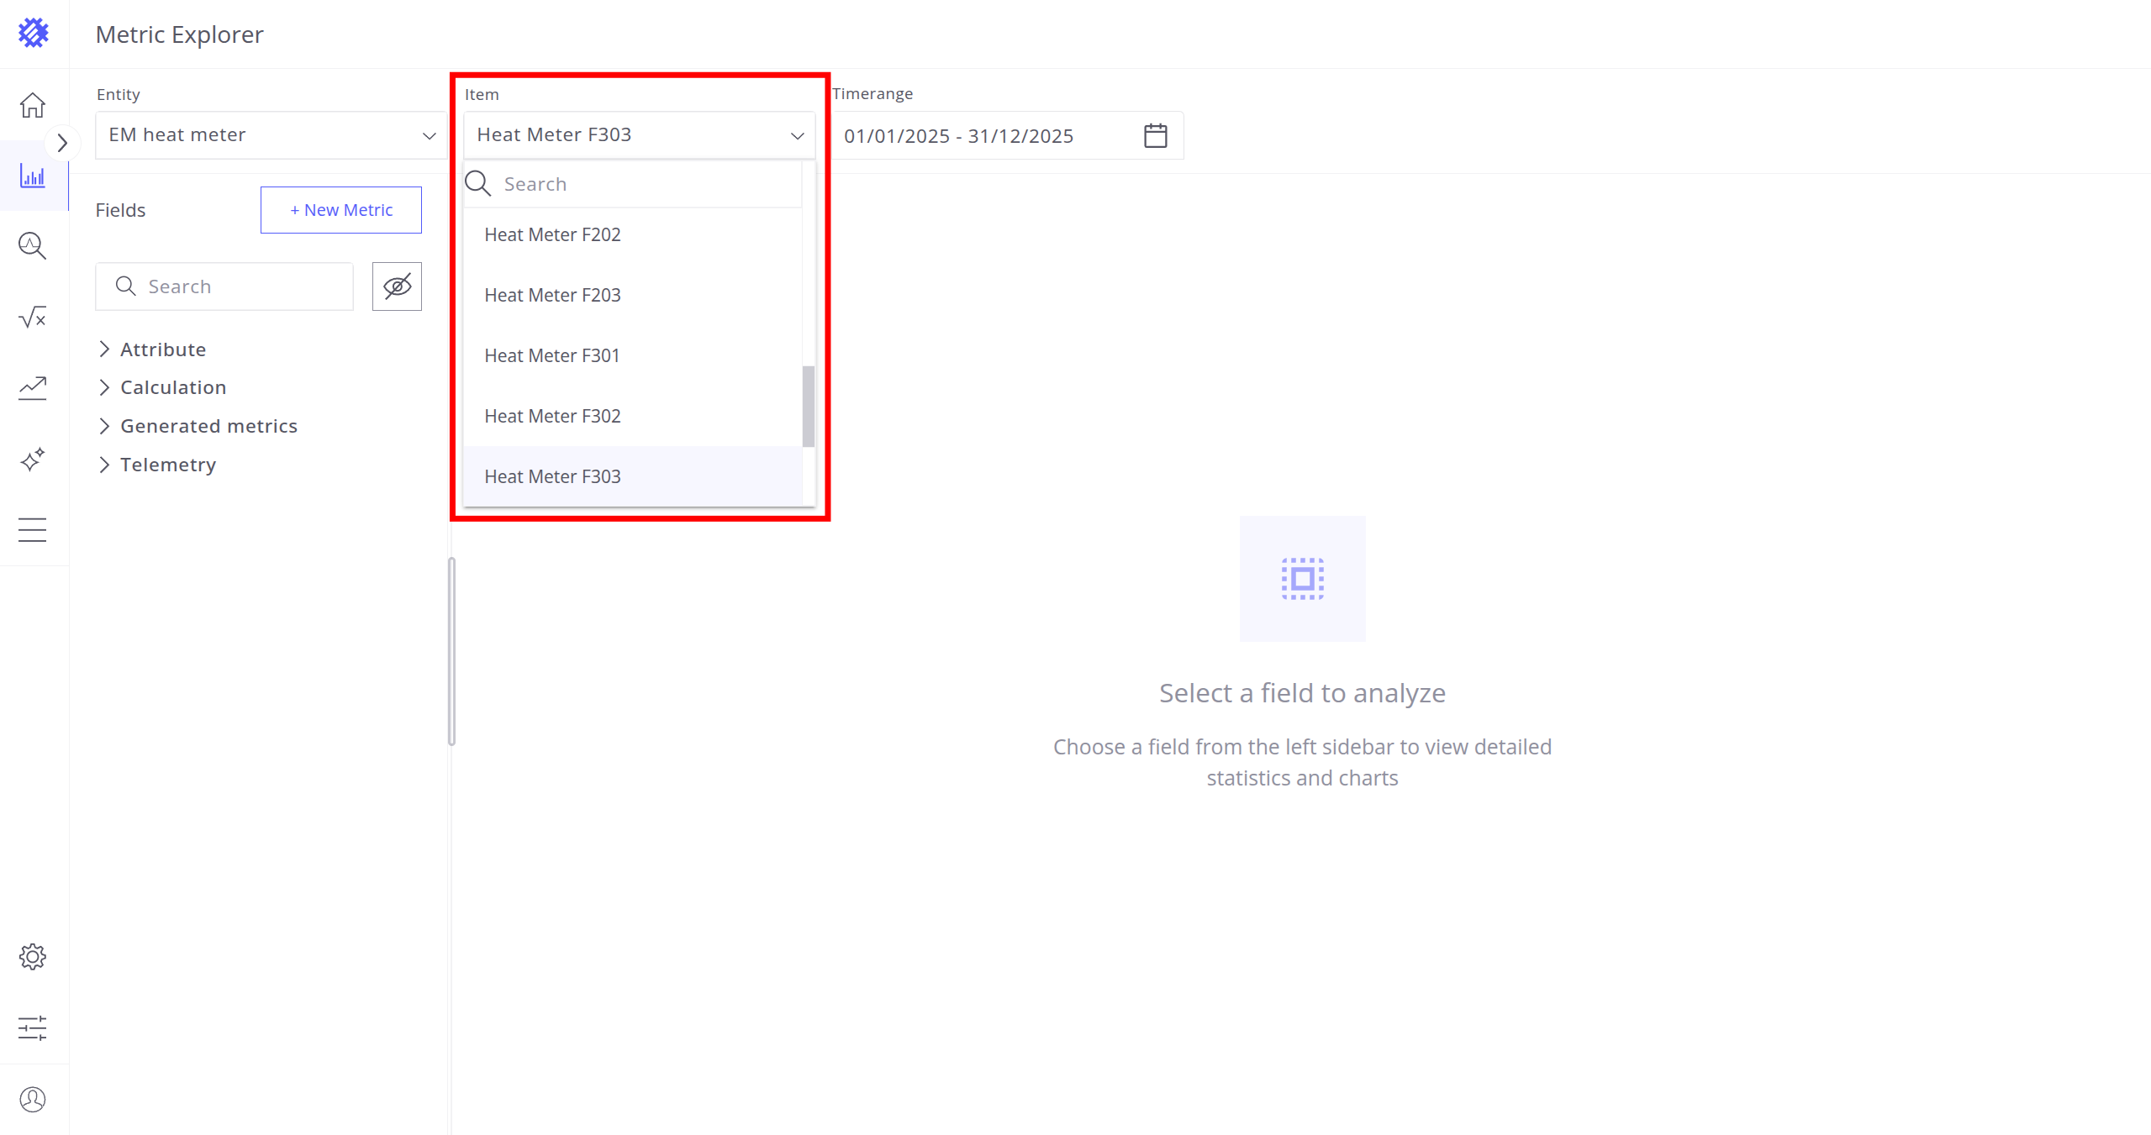This screenshot has height=1135, width=2151.
Task: Open the trend line chart icon
Action: (x=33, y=387)
